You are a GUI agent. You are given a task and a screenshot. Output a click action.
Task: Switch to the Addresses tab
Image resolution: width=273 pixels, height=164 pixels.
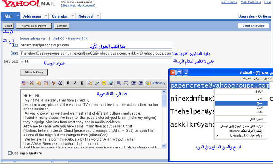pos(32,16)
